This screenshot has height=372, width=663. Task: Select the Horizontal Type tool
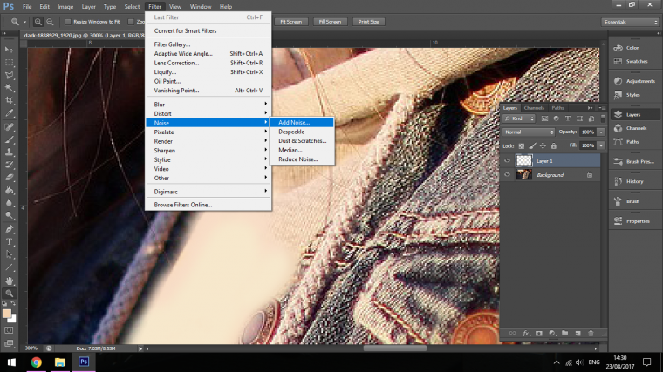[9, 242]
